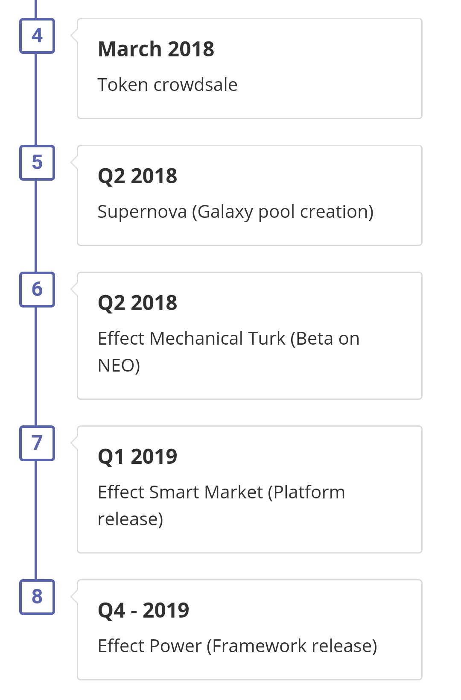This screenshot has width=461, height=700.
Task: Click Q2 2018 heading above Effect Mechanical Turk
Action: (x=137, y=303)
